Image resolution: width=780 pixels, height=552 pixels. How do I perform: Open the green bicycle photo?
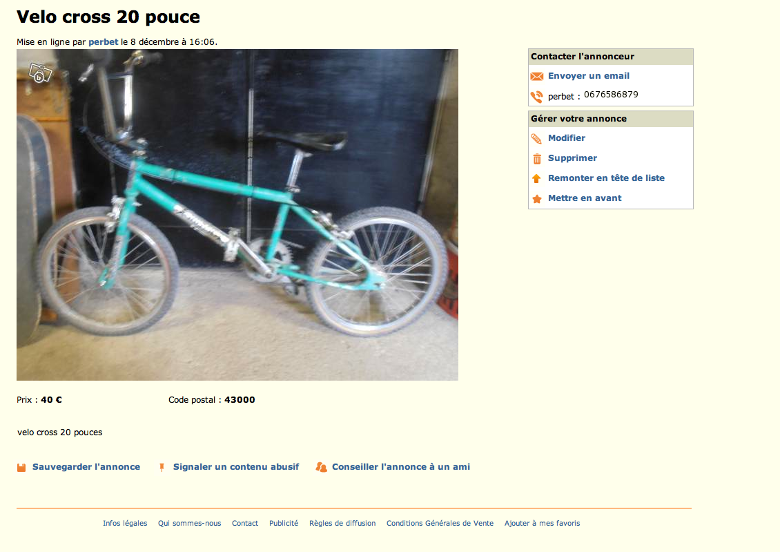(237, 215)
